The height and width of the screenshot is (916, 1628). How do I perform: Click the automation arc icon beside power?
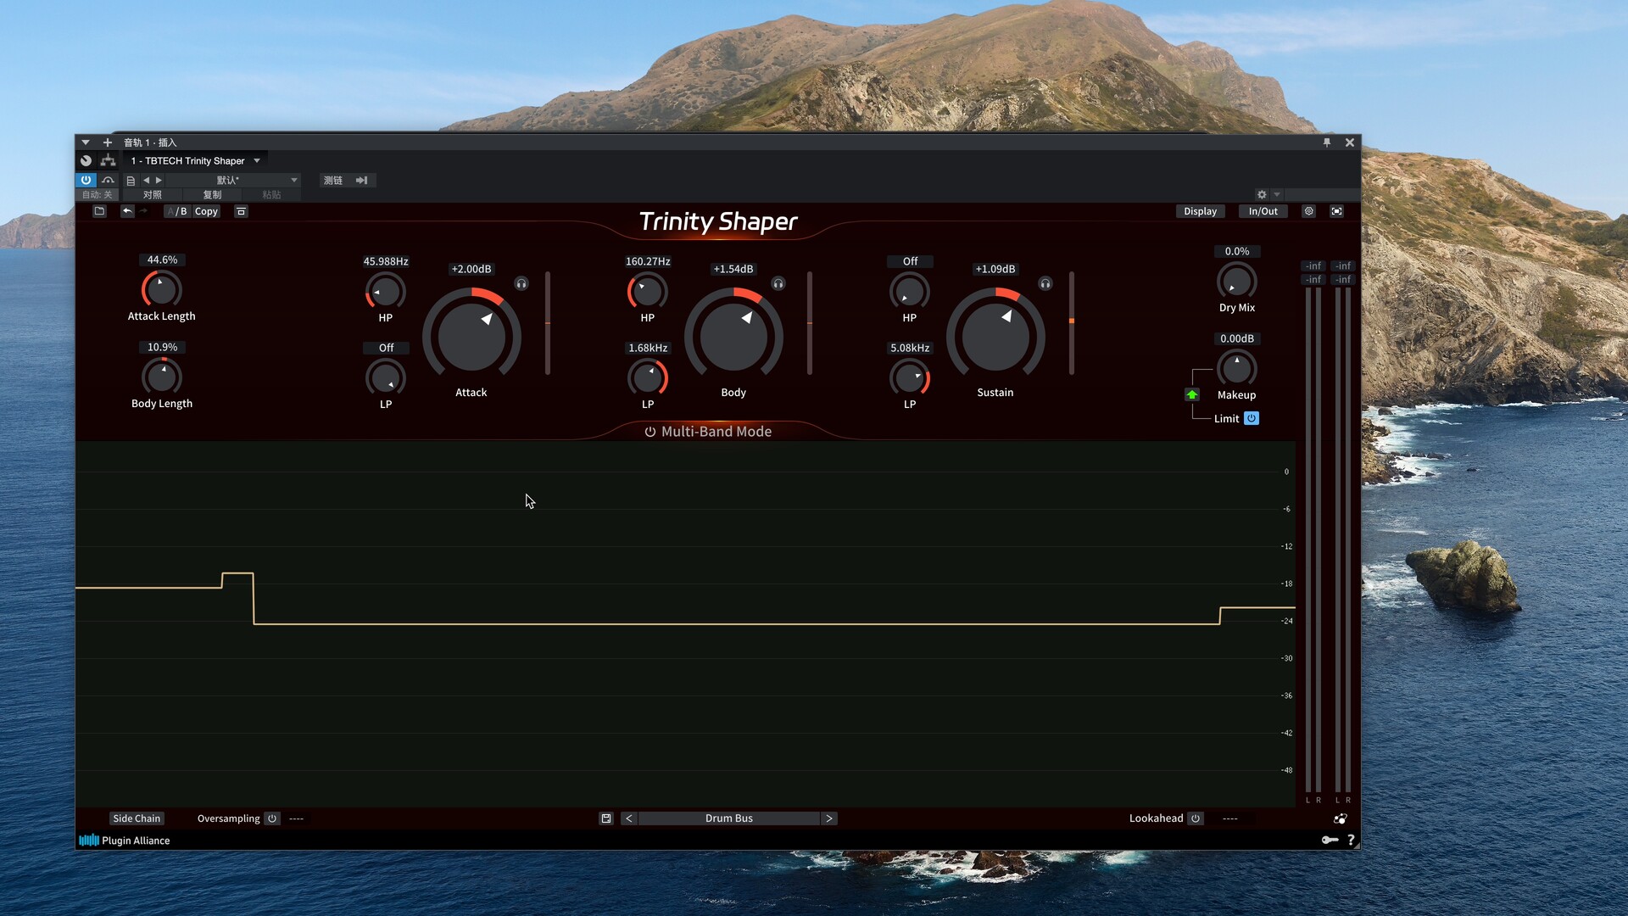108,180
